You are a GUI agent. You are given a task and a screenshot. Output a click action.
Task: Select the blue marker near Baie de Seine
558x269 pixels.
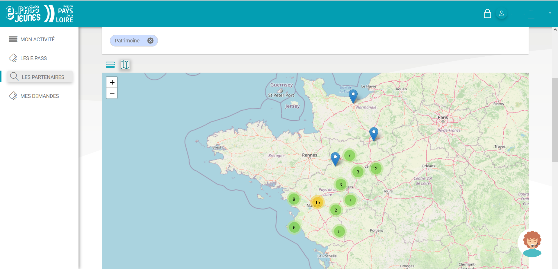click(x=353, y=96)
